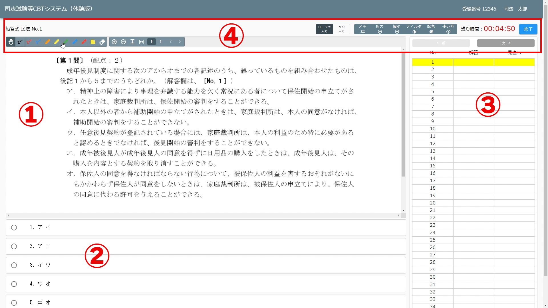This screenshot has width=548, height=308.
Task: Choose answer option 4. ウ オ
Action: (14, 284)
